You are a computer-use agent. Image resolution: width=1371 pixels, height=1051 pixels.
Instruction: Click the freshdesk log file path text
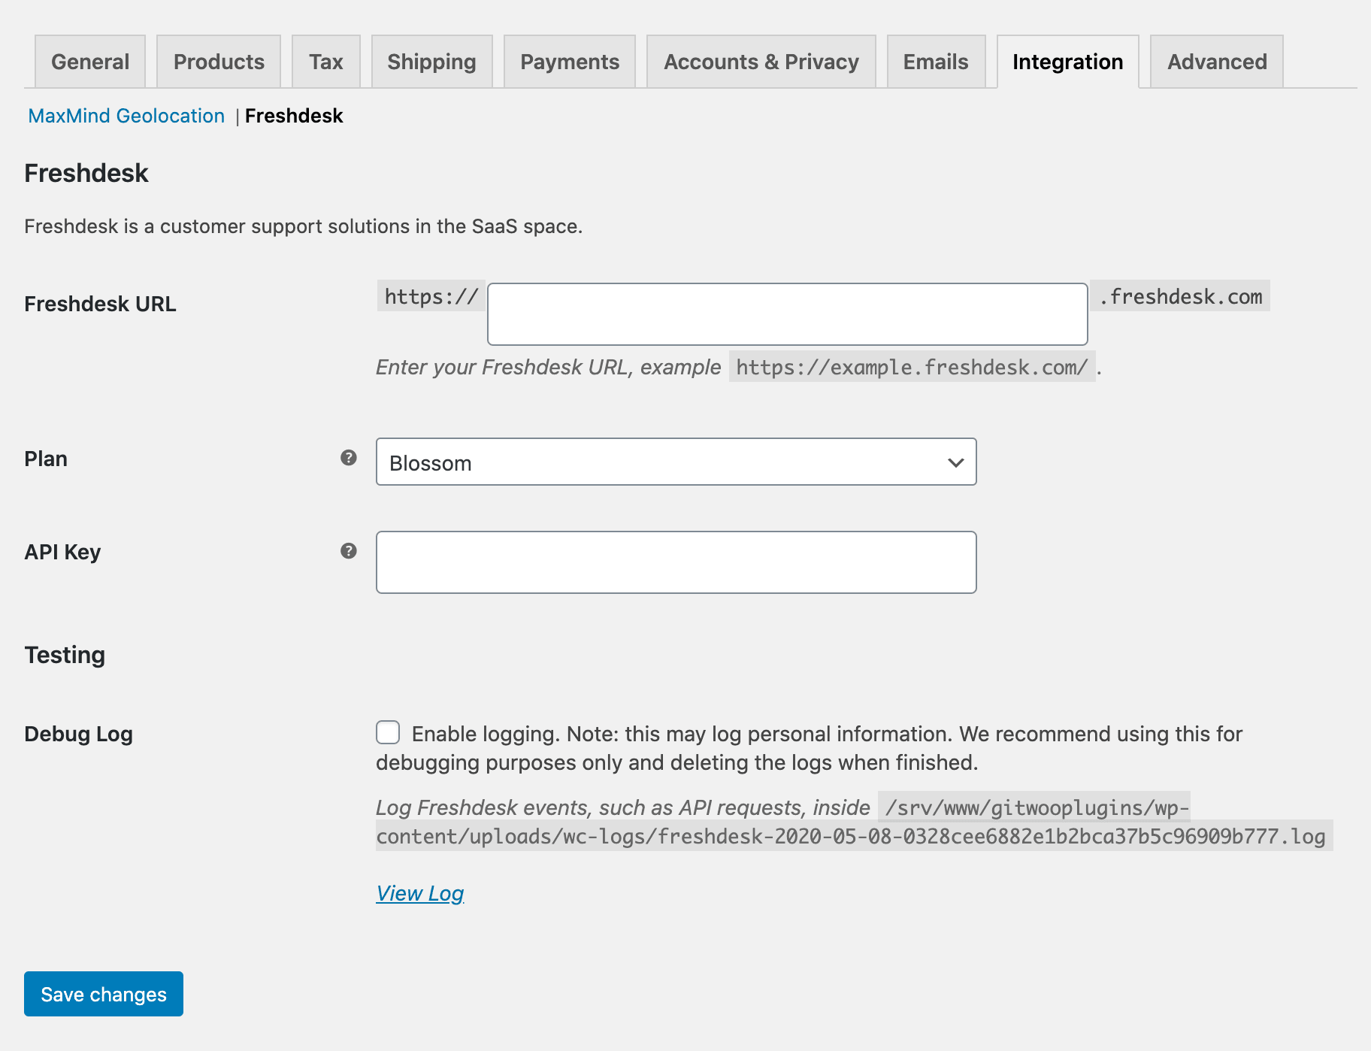click(x=854, y=822)
